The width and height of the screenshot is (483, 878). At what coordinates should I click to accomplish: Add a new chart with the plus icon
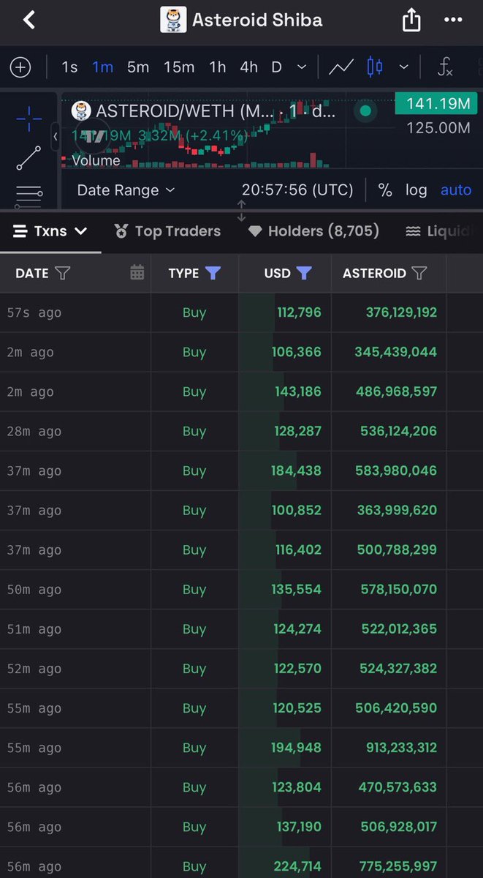coord(20,68)
